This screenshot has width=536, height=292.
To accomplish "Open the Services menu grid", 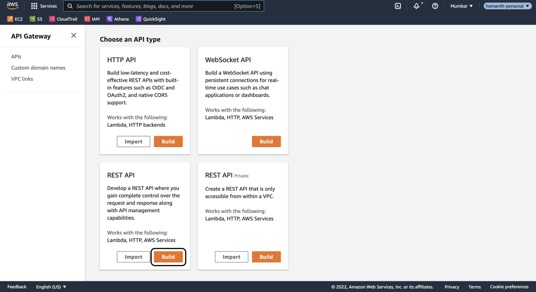I will [x=44, y=6].
